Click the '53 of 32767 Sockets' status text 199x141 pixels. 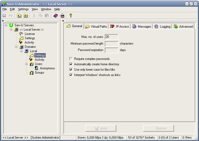(x=141, y=138)
